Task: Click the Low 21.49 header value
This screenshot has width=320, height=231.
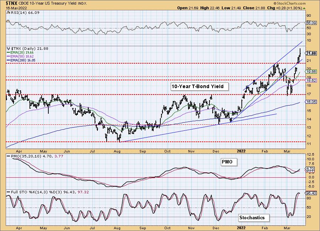Action: point(231,8)
